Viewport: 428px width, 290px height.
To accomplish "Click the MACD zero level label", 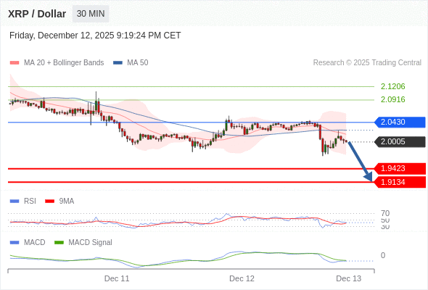I will pos(383,255).
